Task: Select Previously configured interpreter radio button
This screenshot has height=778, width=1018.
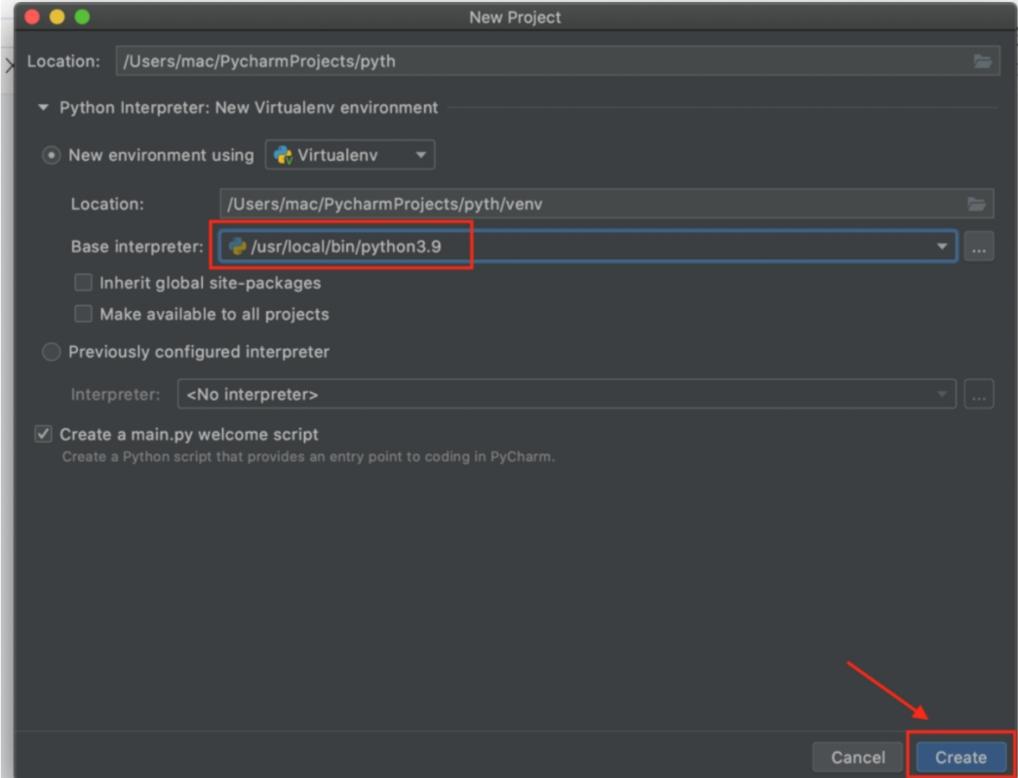Action: tap(52, 352)
